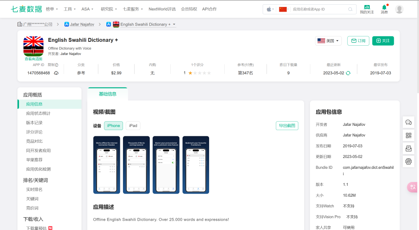This screenshot has height=230, width=419.
Task: Open the China flag region selector
Action: (x=284, y=9)
